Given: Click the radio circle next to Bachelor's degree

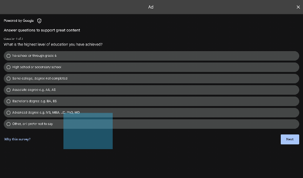Looking at the screenshot, I should click(x=9, y=101).
